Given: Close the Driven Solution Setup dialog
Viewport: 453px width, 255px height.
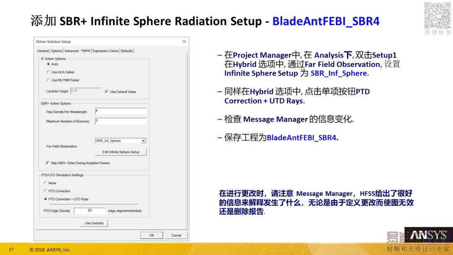Looking at the screenshot, I should (x=184, y=42).
